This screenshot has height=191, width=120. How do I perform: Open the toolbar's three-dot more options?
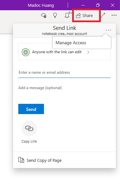click(114, 15)
